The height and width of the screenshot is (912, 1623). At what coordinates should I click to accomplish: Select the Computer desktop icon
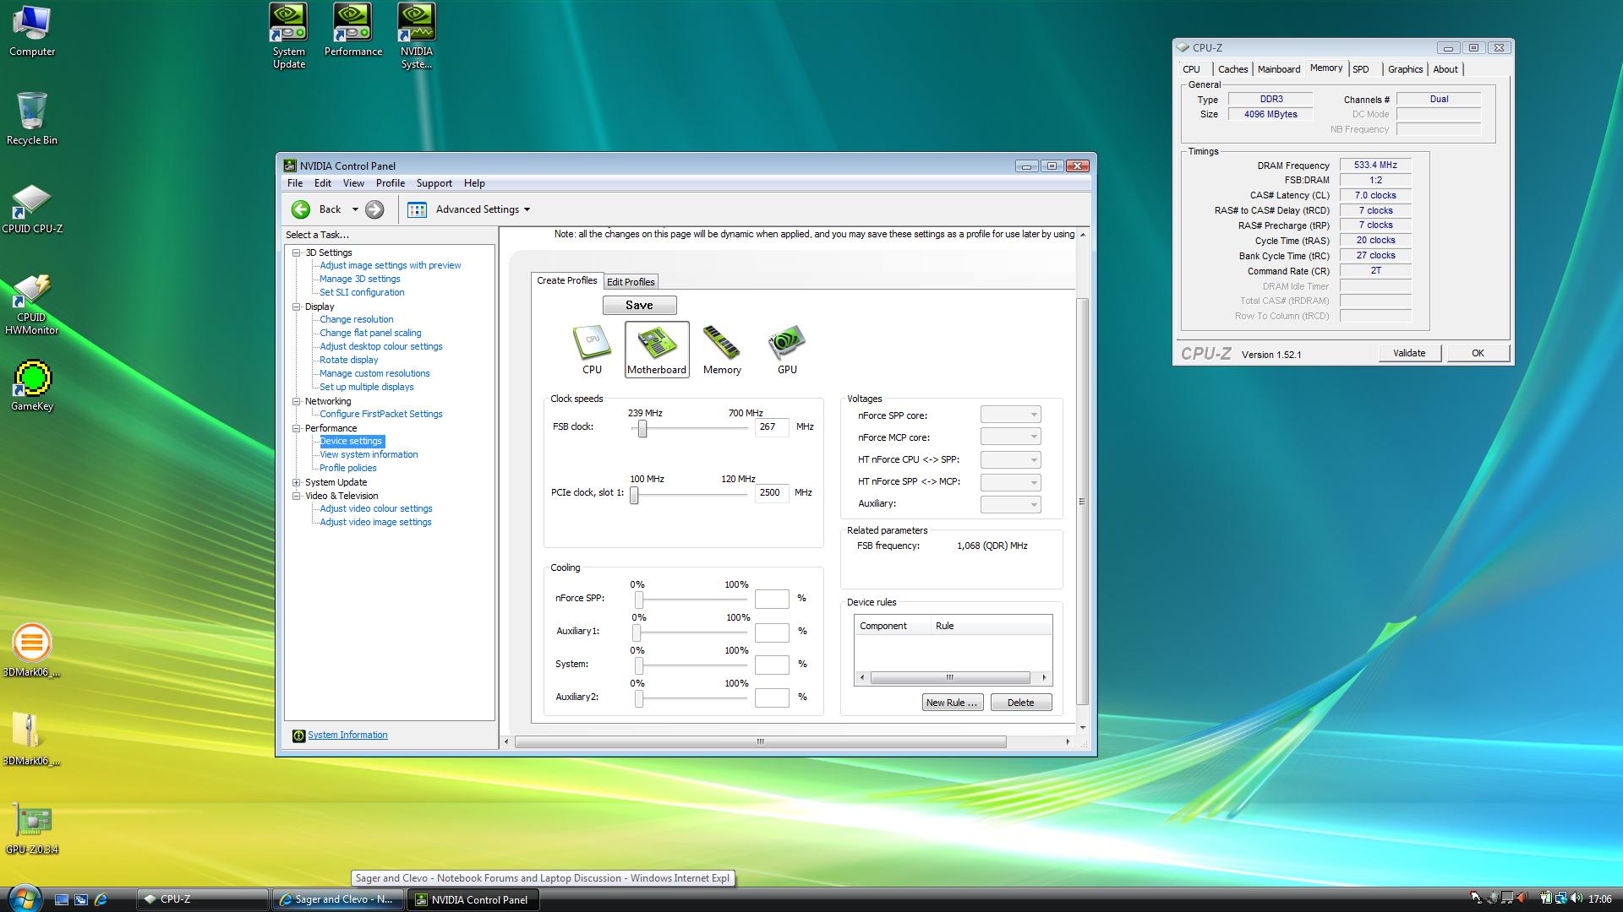coord(32,31)
